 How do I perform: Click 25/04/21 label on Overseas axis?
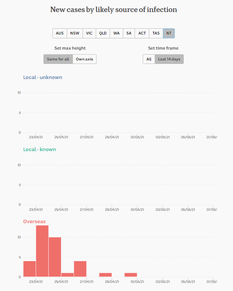(x=61, y=282)
